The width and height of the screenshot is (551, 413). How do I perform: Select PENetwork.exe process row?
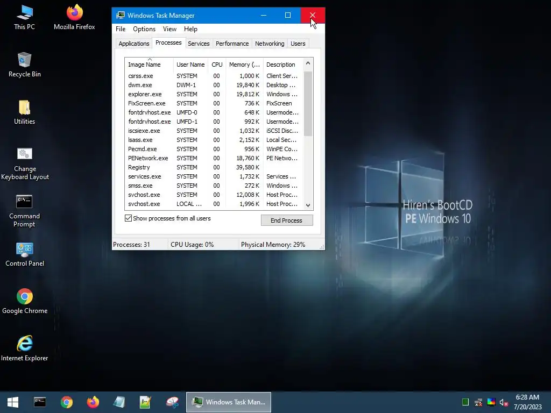pyautogui.click(x=214, y=158)
